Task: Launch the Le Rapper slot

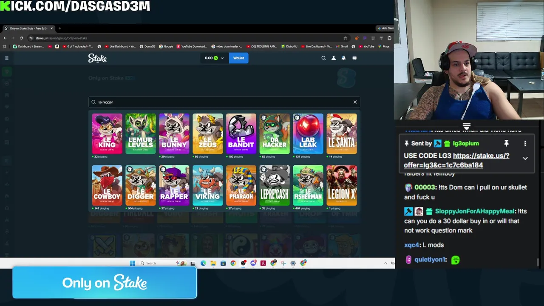Action: tap(174, 185)
